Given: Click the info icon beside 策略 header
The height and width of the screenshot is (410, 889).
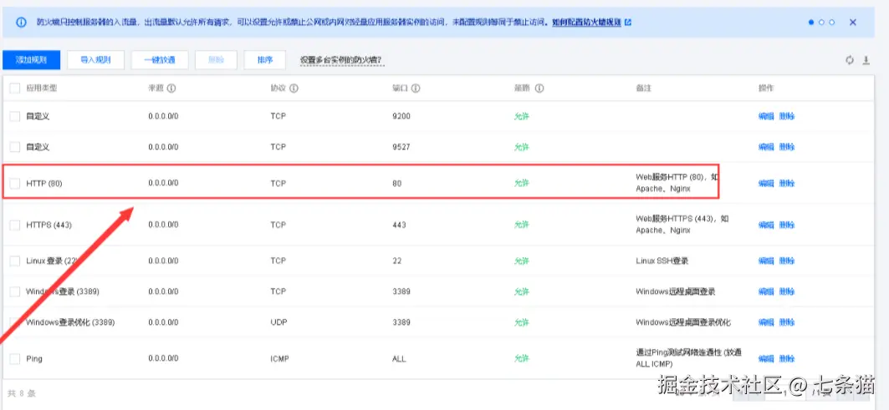Looking at the screenshot, I should pyautogui.click(x=539, y=89).
